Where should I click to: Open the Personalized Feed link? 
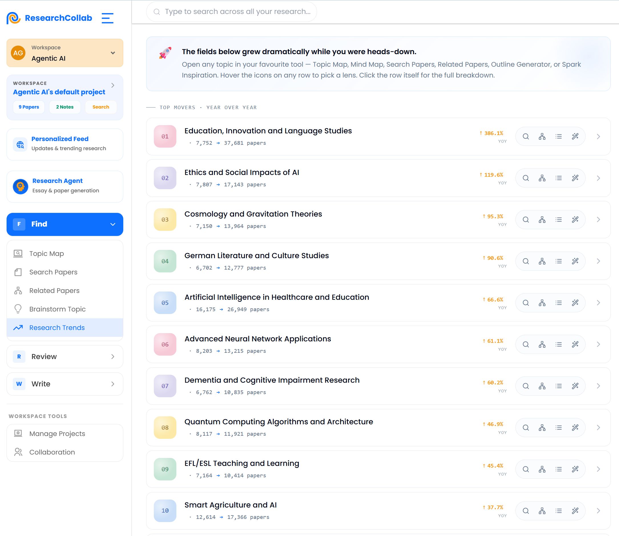tap(65, 144)
